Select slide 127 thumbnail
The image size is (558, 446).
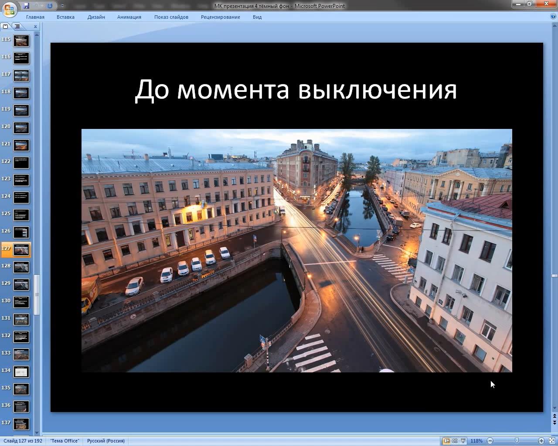tap(21, 250)
